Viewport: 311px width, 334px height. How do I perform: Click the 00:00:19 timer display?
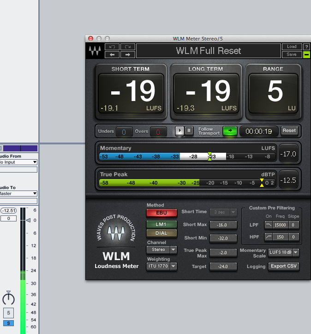click(259, 131)
